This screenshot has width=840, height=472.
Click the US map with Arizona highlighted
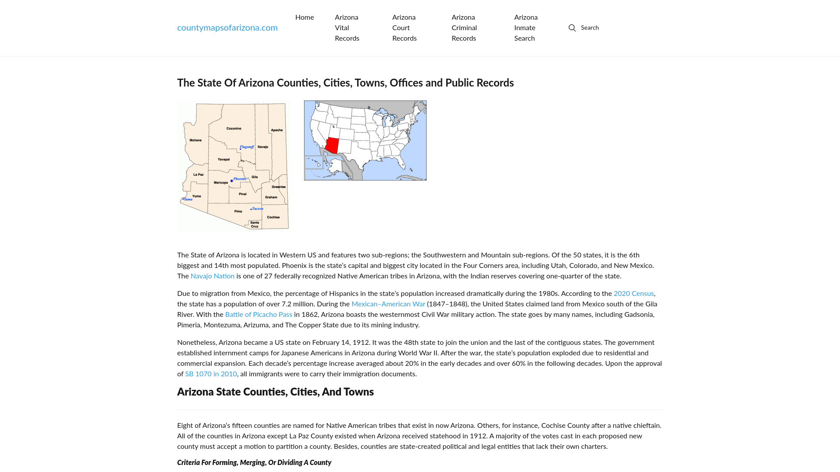pos(365,140)
